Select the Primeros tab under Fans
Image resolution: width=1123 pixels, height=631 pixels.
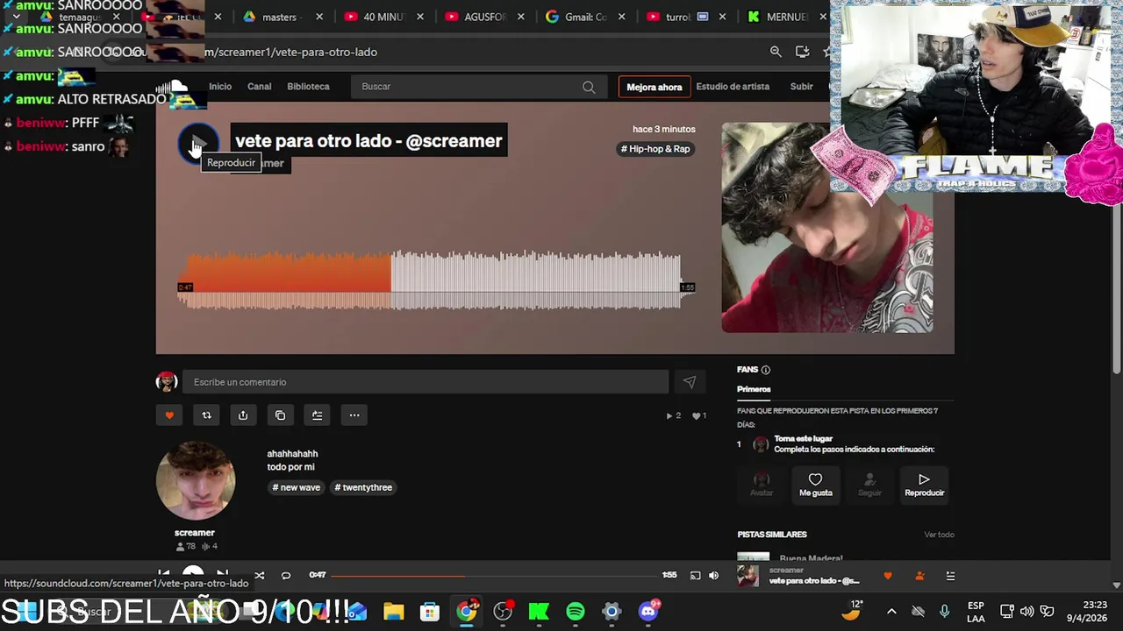click(x=754, y=389)
